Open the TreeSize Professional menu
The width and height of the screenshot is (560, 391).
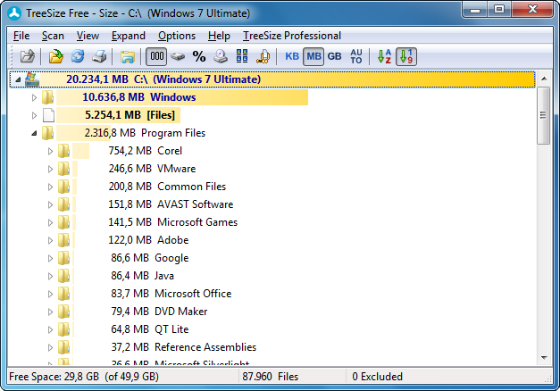coord(292,36)
